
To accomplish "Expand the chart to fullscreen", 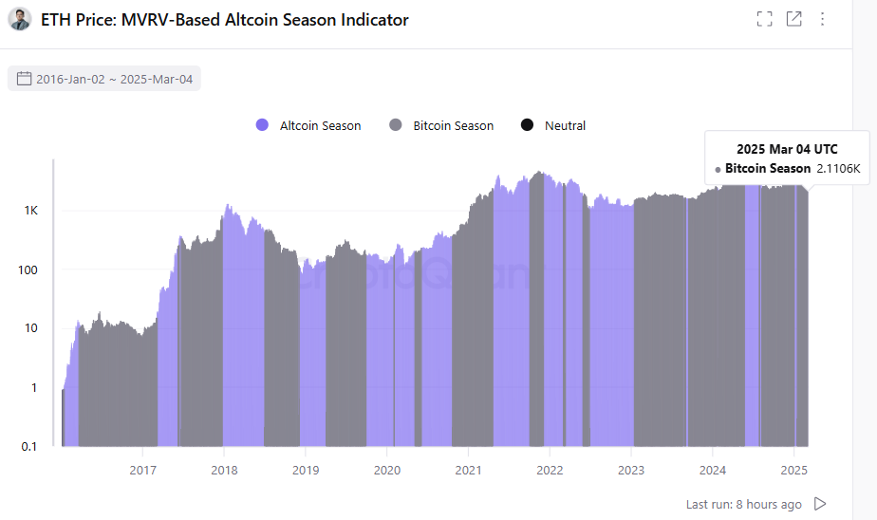I will pos(764,19).
